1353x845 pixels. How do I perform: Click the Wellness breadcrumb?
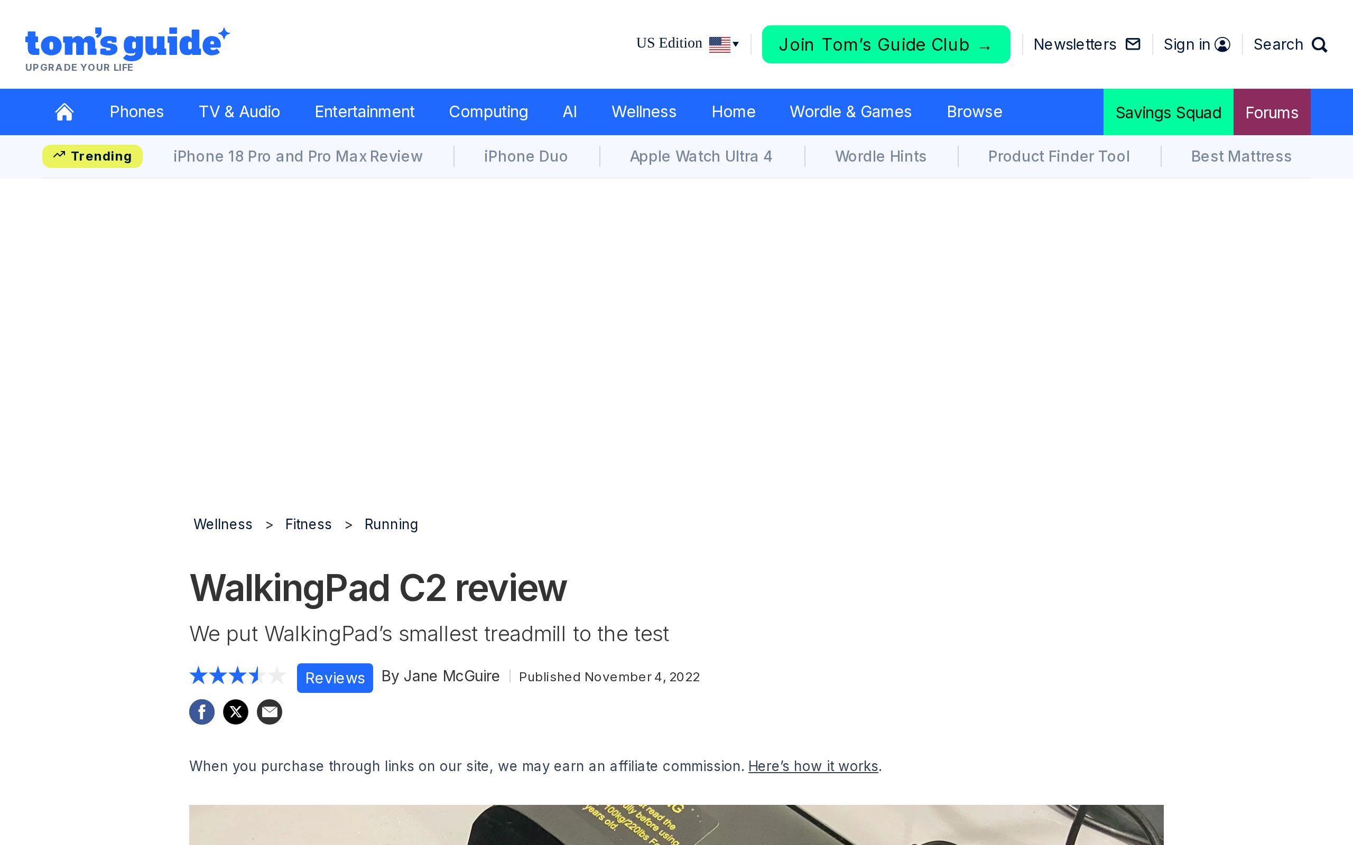(223, 524)
